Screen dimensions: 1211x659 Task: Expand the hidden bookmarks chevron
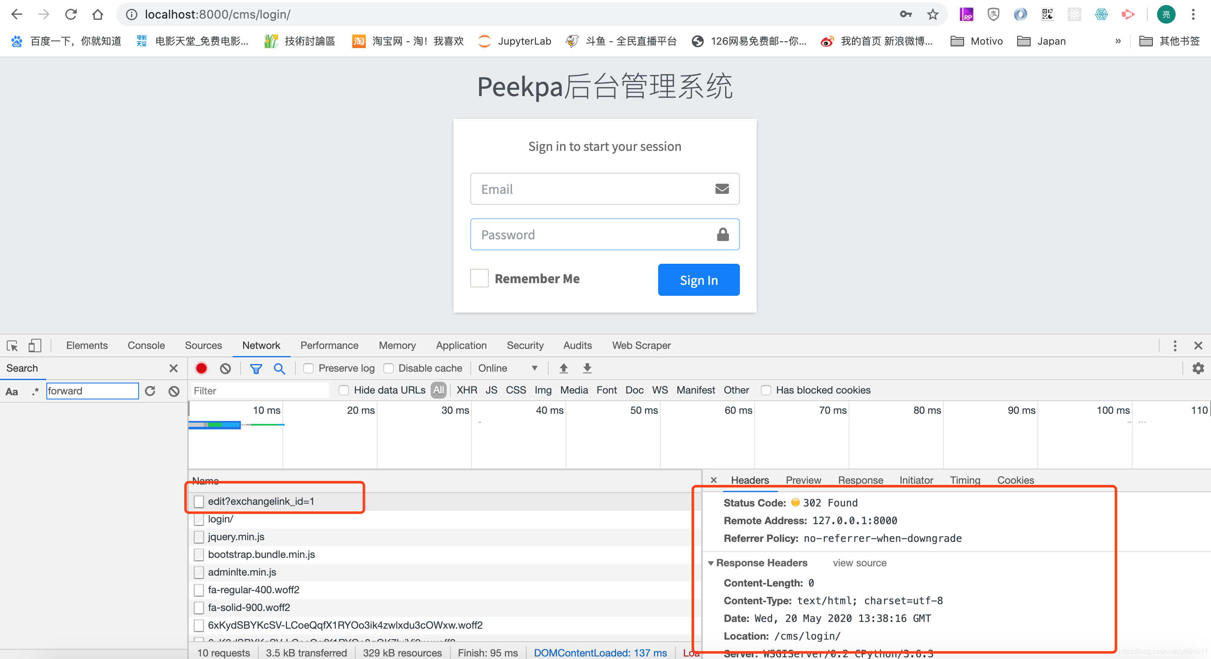click(1118, 41)
